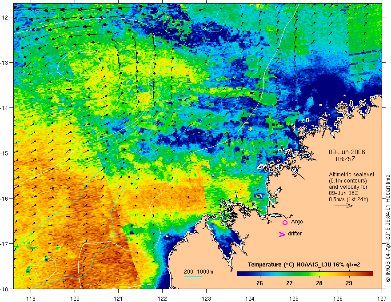This screenshot has height=302, width=391.
Task: Click the '0.5m/s (1kt 24h)' text
Action: click(x=348, y=199)
